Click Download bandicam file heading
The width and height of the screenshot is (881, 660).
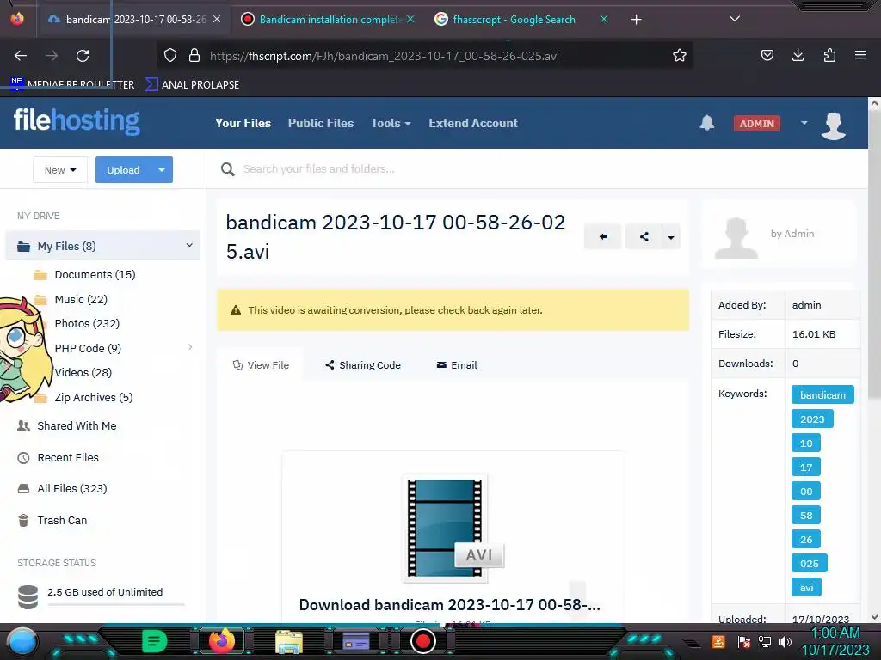pyautogui.click(x=449, y=604)
